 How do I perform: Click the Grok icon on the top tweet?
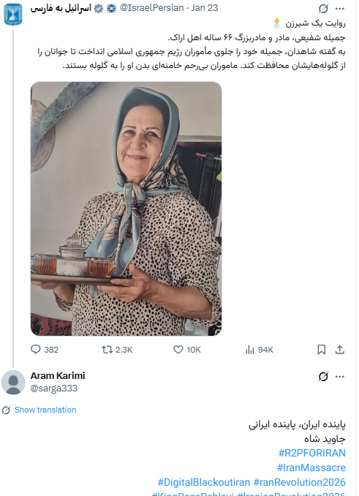pos(323,9)
